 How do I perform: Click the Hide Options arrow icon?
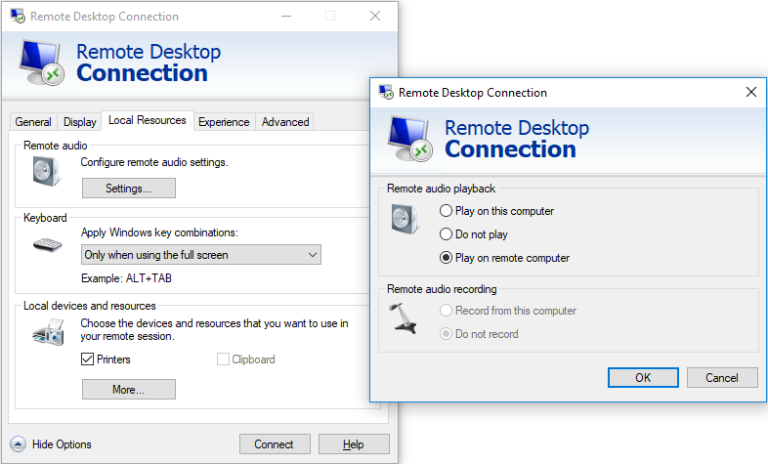[19, 444]
